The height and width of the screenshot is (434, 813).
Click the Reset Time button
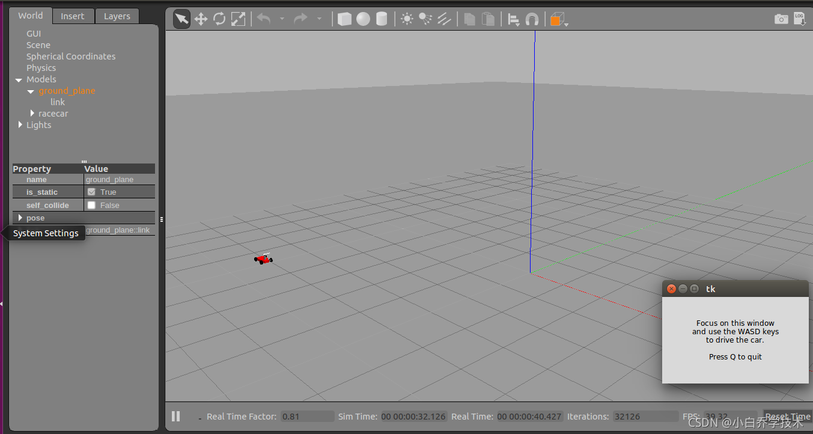click(x=787, y=416)
